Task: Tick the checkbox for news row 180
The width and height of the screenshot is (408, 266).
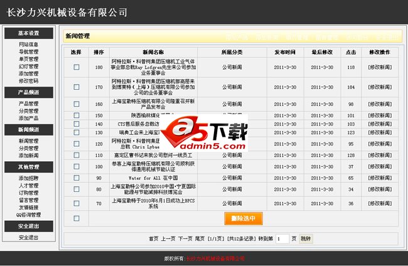Action: tap(77, 67)
